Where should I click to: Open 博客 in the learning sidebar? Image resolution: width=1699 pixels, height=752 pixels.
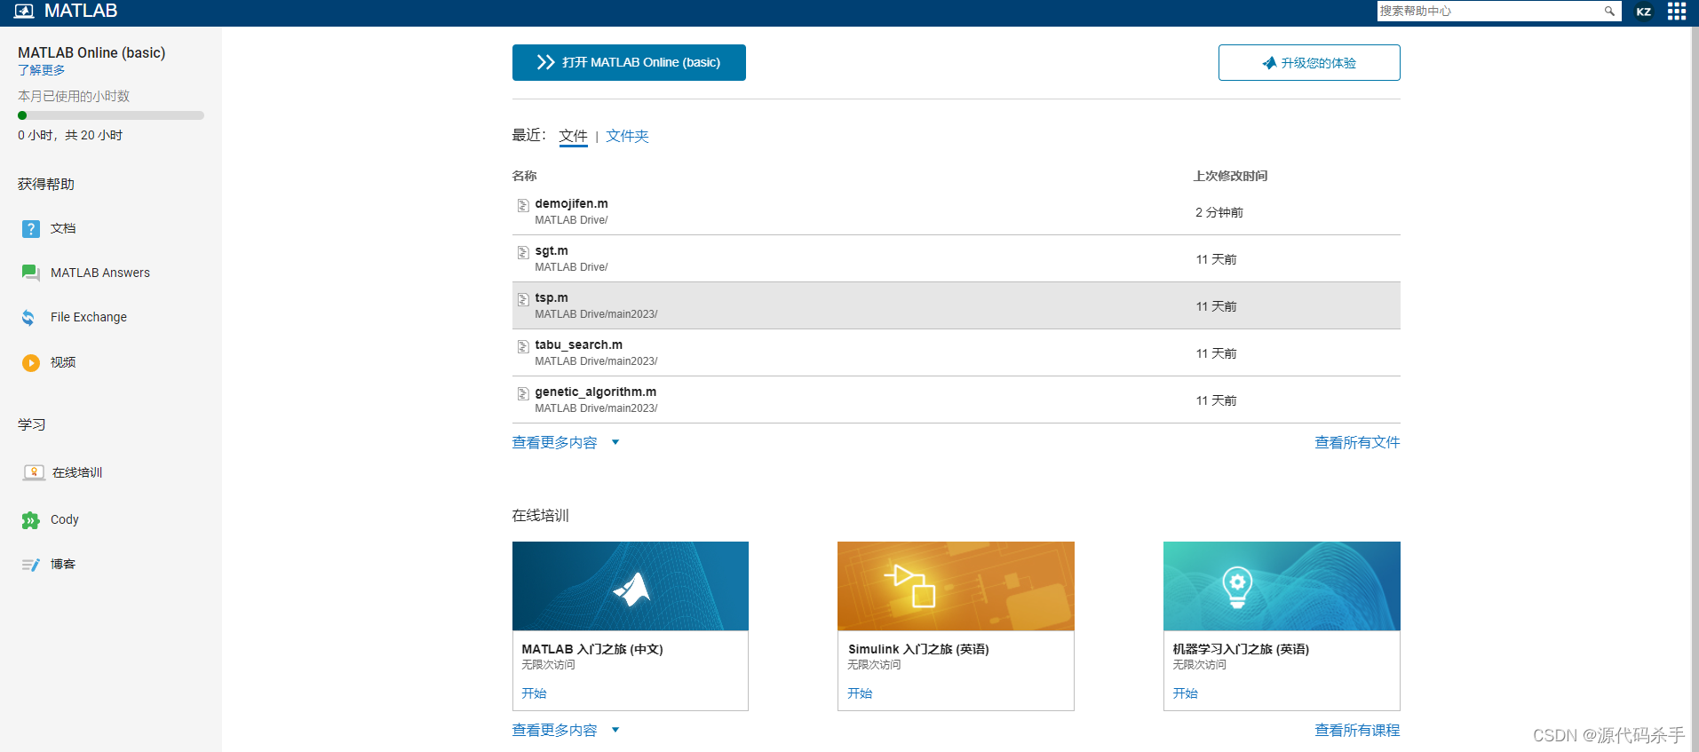click(x=63, y=565)
